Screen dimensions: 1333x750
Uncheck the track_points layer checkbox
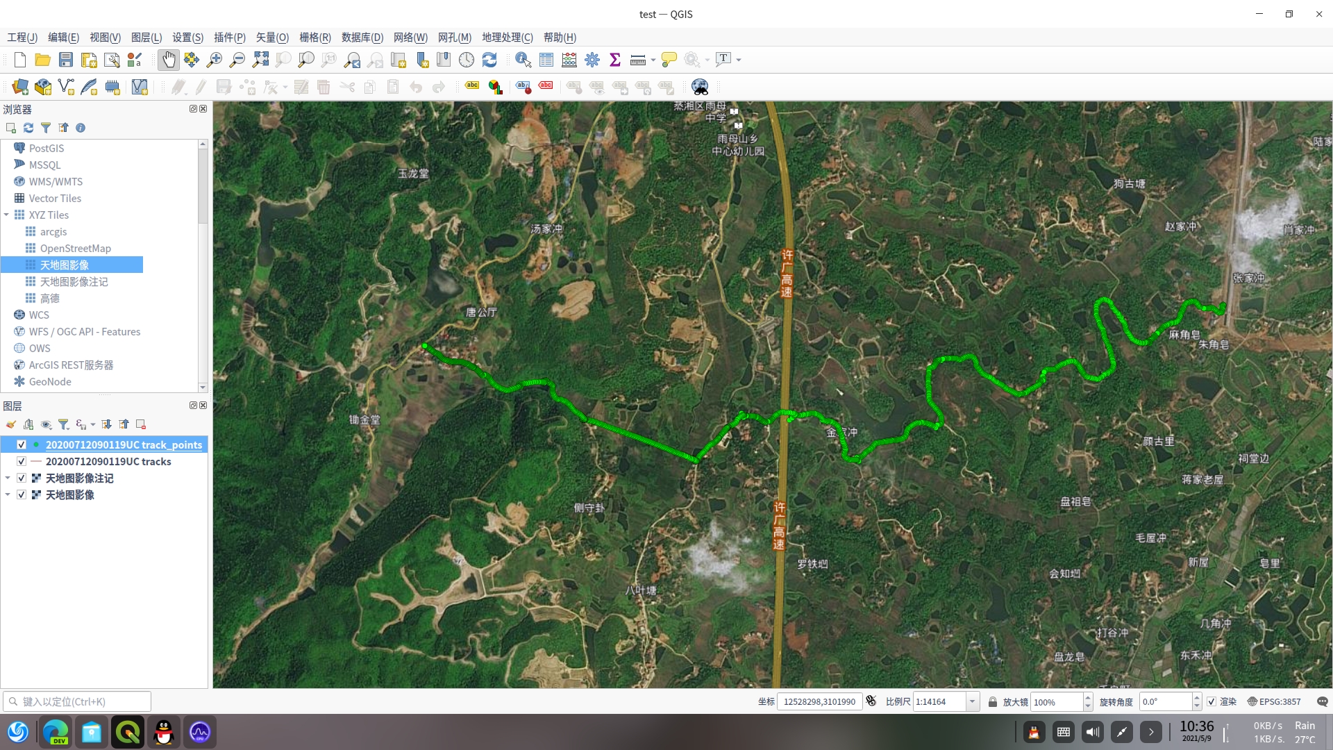coord(22,444)
